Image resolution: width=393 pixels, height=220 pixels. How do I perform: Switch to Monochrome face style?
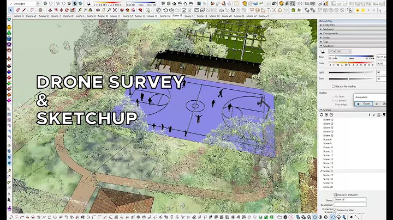coord(80,3)
